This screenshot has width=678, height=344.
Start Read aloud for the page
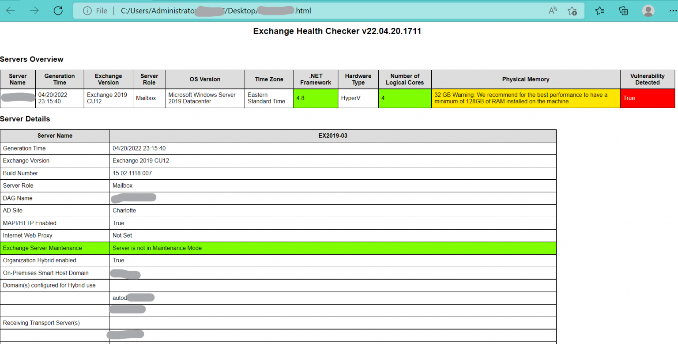point(552,11)
